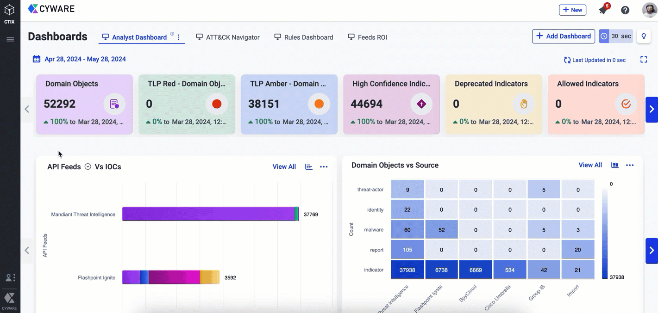Open the notifications bell icon
The height and width of the screenshot is (313, 658).
pos(603,10)
